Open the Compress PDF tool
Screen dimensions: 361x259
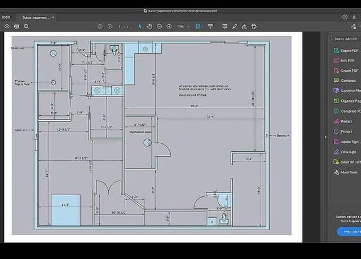click(347, 111)
